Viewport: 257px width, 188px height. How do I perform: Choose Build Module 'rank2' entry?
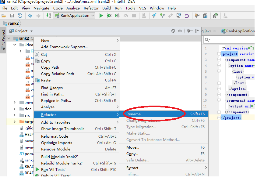[x=77, y=157]
